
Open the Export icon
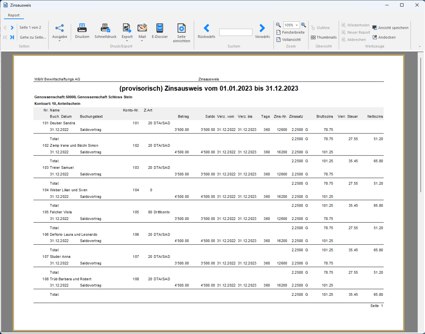click(127, 28)
